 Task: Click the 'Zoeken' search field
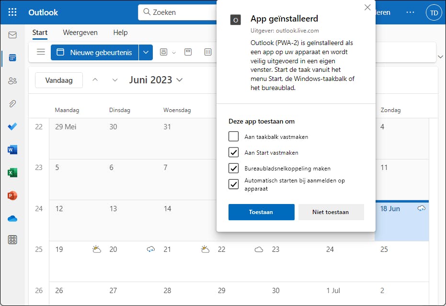point(182,12)
